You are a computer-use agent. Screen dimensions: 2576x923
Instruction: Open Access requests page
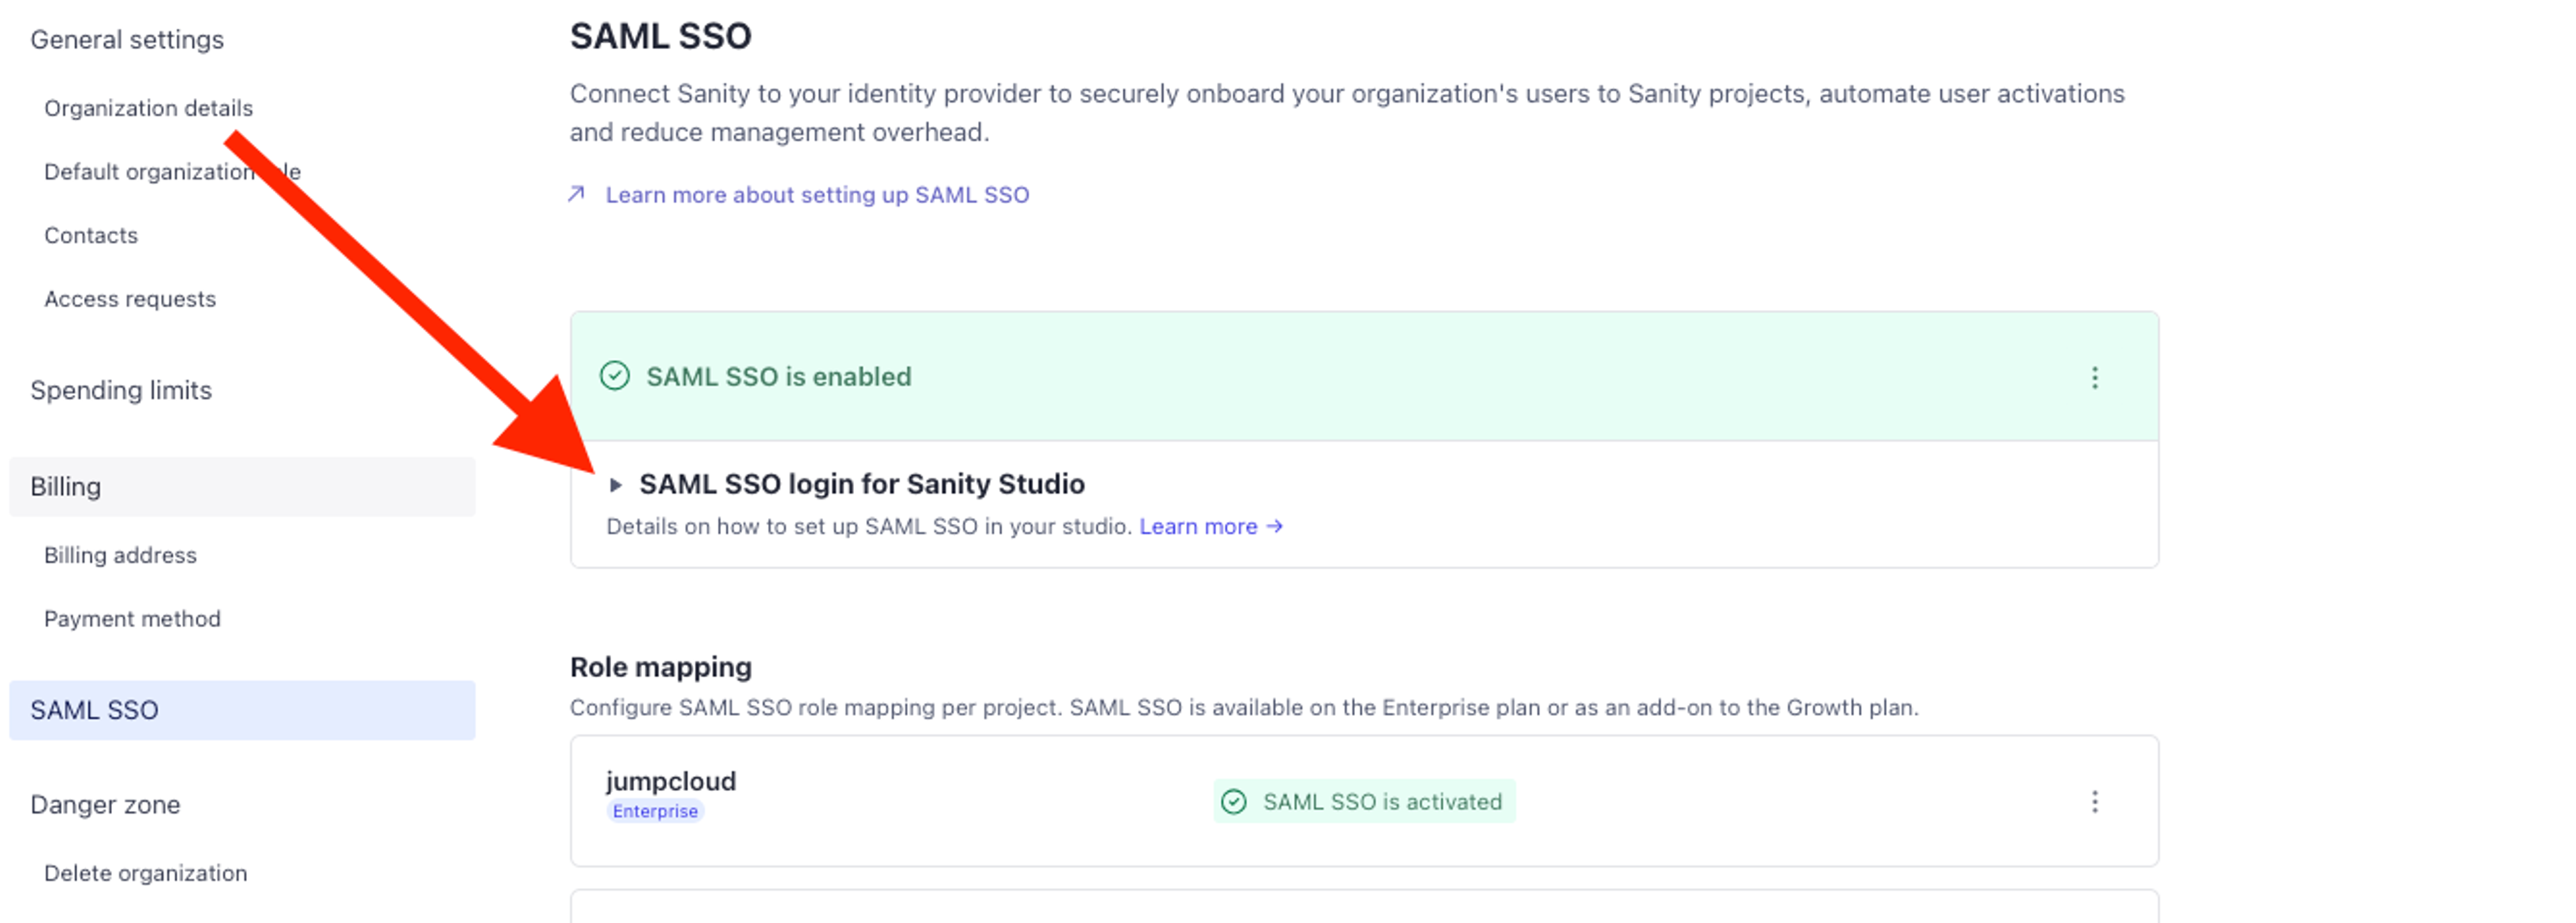130,299
